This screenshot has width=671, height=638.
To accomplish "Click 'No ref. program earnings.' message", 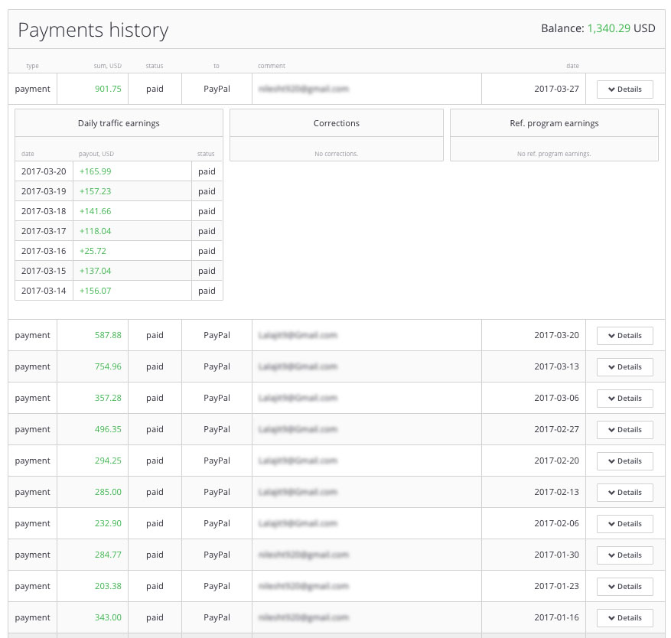I will [554, 154].
